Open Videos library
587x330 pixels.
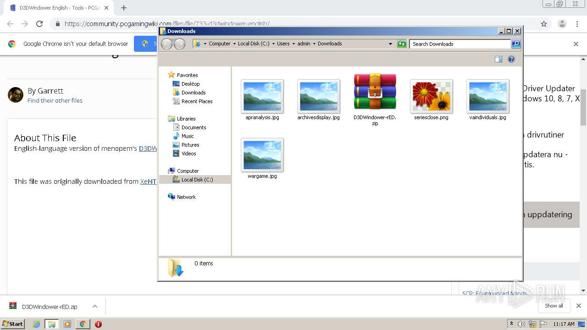pyautogui.click(x=188, y=154)
